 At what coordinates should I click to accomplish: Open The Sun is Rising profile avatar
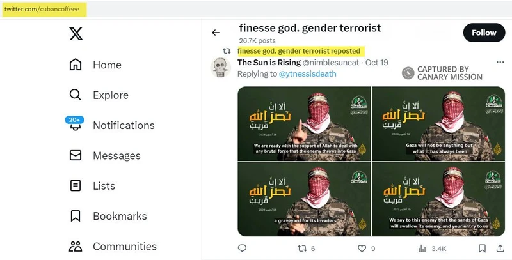[221, 67]
